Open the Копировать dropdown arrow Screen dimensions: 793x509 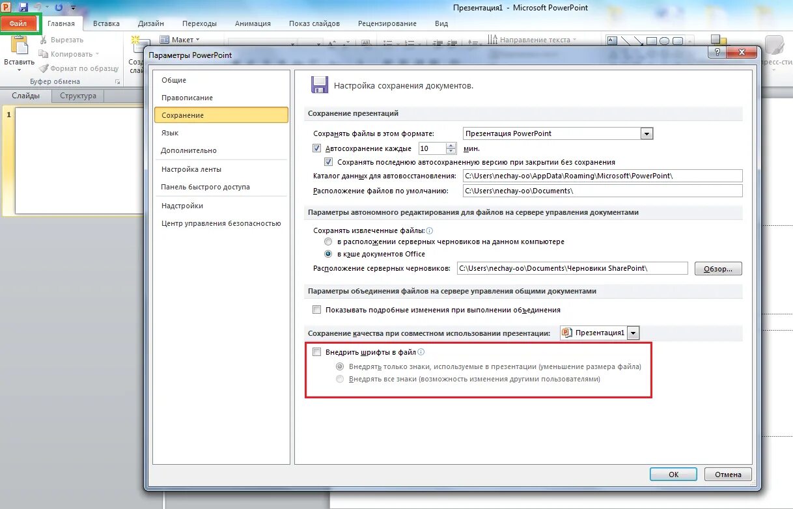98,55
